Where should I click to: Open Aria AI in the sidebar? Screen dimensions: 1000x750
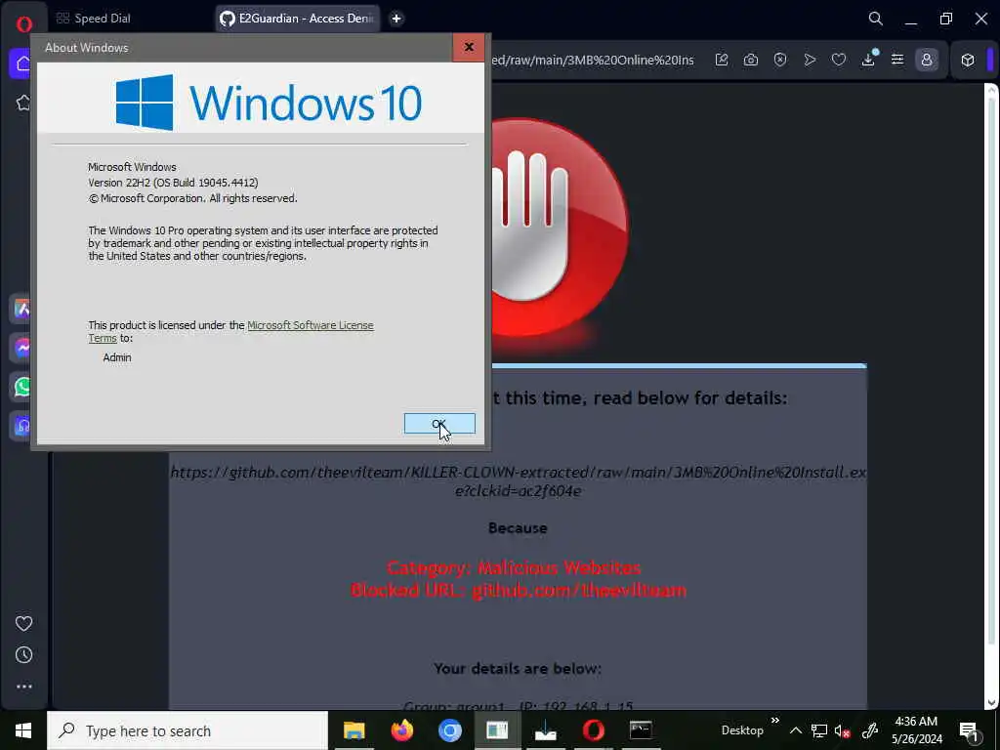21,309
